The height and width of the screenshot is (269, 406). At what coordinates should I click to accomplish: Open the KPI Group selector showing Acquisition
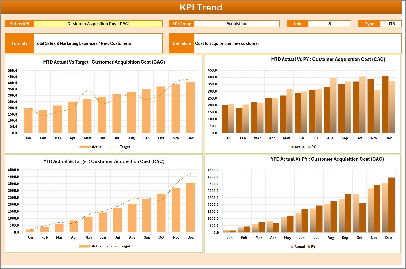[x=237, y=23]
